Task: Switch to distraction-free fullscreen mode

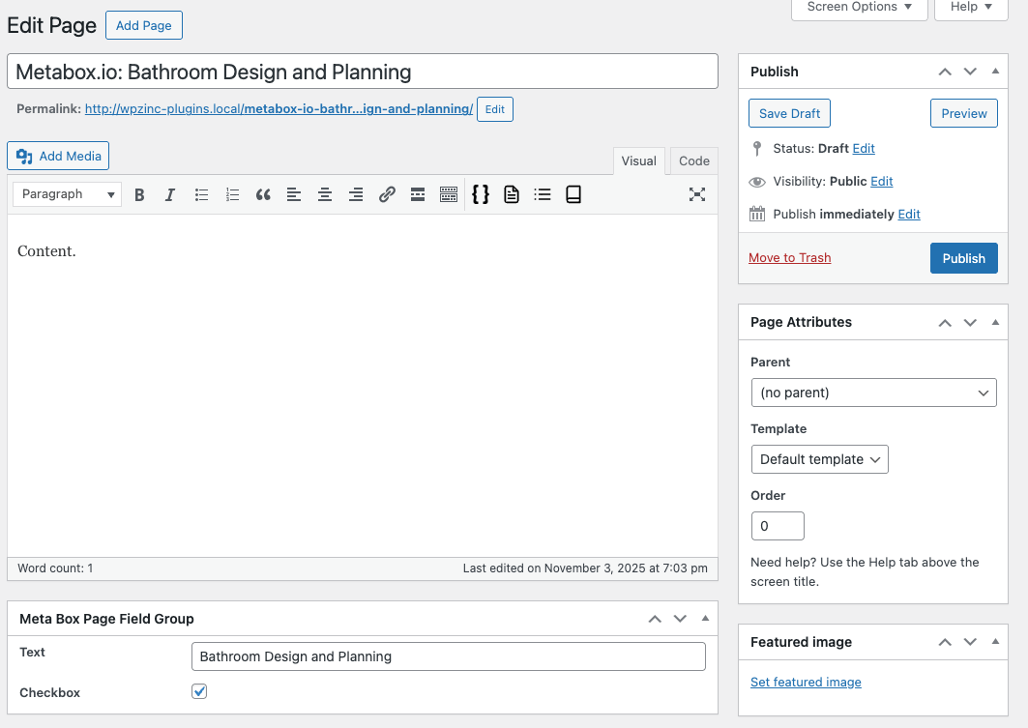Action: click(697, 194)
